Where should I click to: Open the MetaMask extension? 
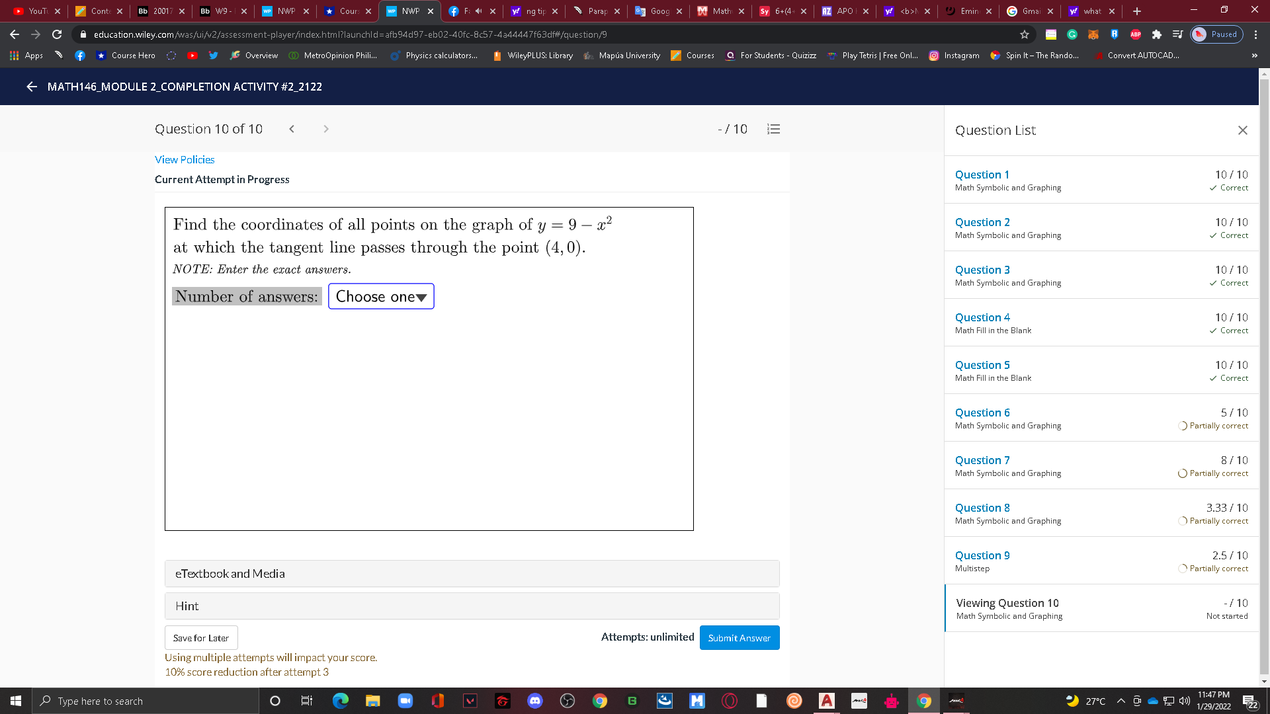point(1093,34)
